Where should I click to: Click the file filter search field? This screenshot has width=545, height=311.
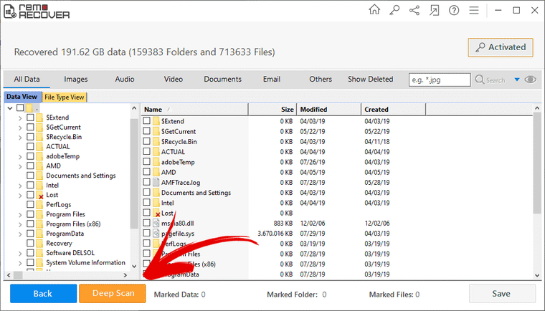(439, 80)
